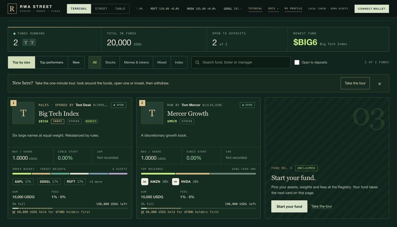The height and width of the screenshot is (227, 397).
Task: Click rank 1 badge on Big Tech Index
Action: click(x=14, y=103)
